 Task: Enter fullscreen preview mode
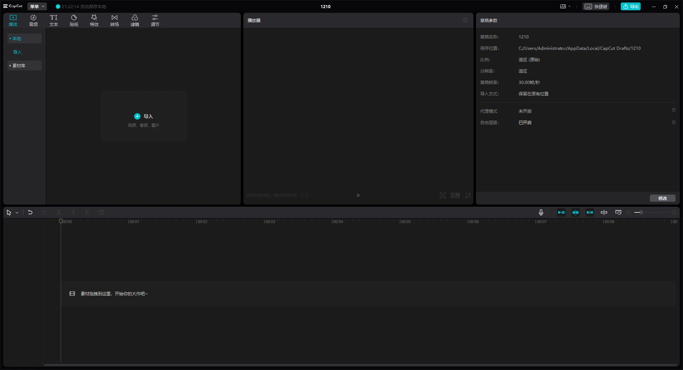[x=468, y=195]
